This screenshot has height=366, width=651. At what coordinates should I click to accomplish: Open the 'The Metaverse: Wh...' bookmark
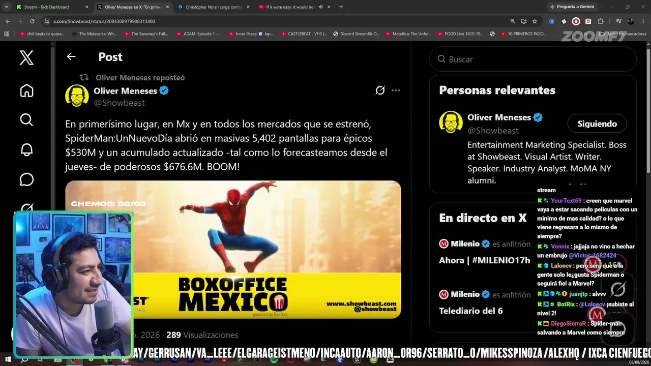[x=94, y=34]
